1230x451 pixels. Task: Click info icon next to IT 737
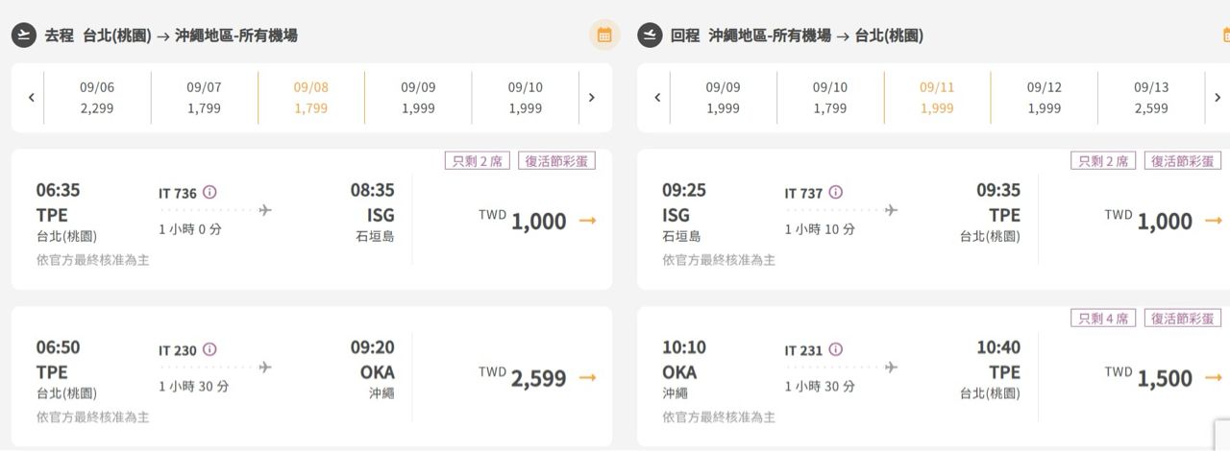tap(836, 192)
